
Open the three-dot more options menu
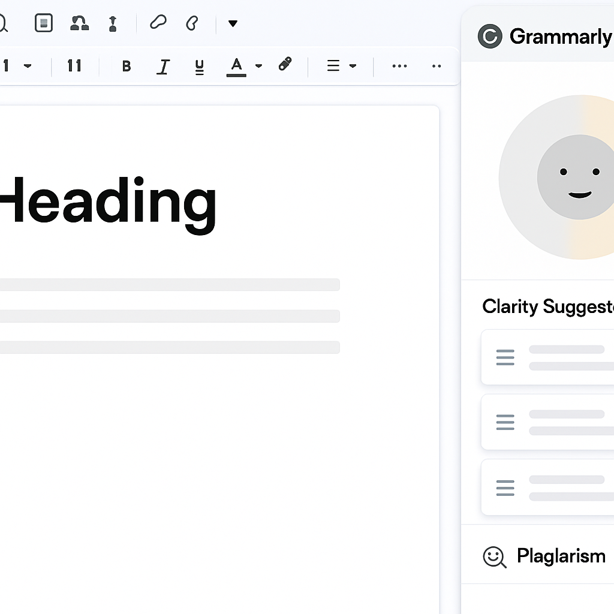[399, 66]
